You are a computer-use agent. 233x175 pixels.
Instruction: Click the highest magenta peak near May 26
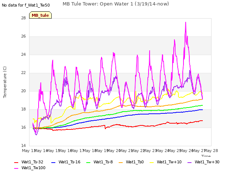(x=186, y=22)
